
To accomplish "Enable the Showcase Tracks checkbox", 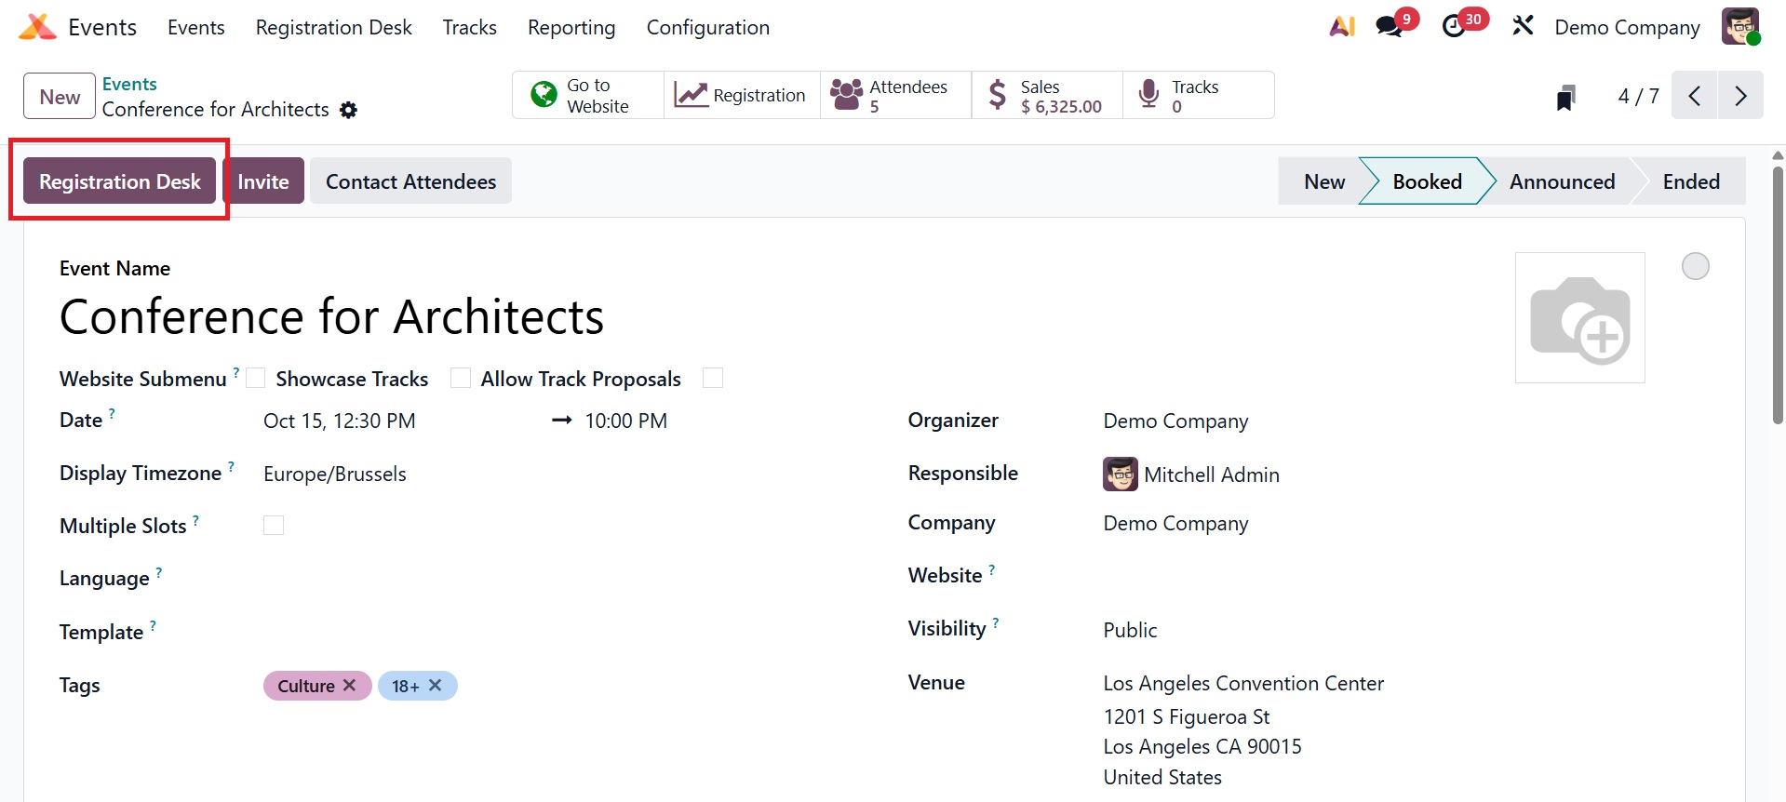I will pos(461,378).
